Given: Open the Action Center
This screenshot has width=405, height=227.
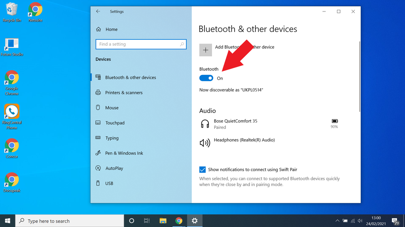Looking at the screenshot, I should pos(395,221).
